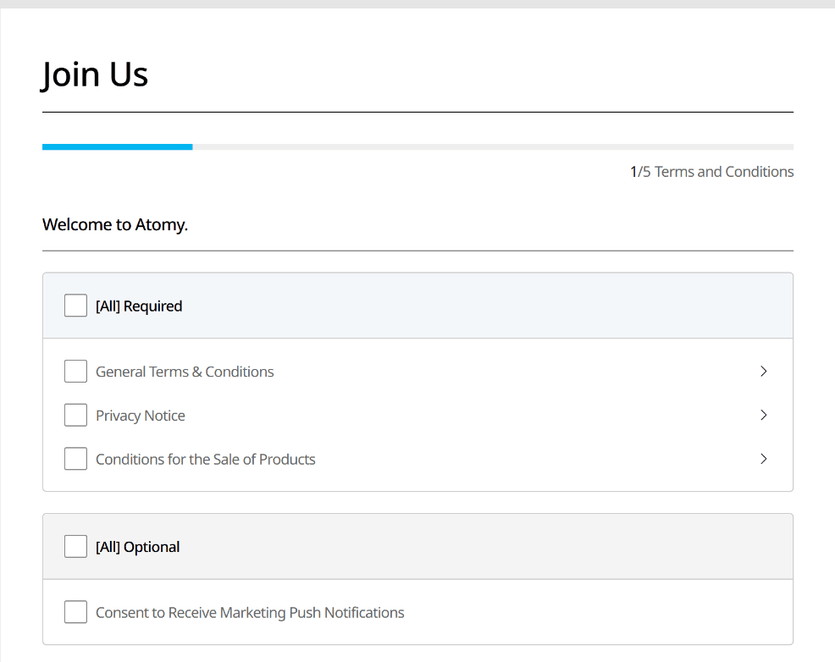Enable Consent to Receive Marketing Push Notifications
This screenshot has width=835, height=662.
tap(75, 612)
